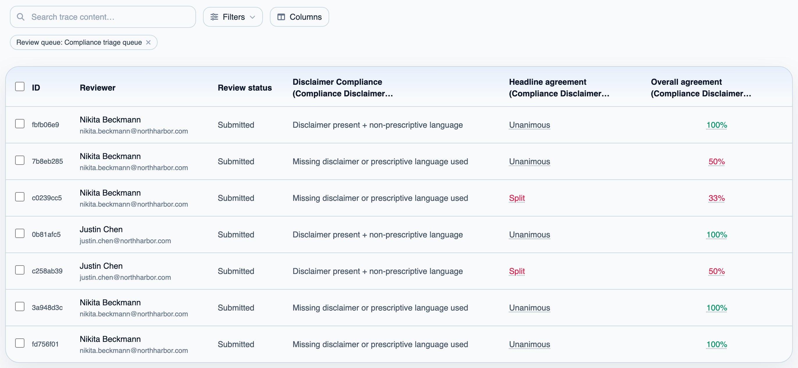Check the box for row fd756f01
798x368 pixels.
pos(20,343)
